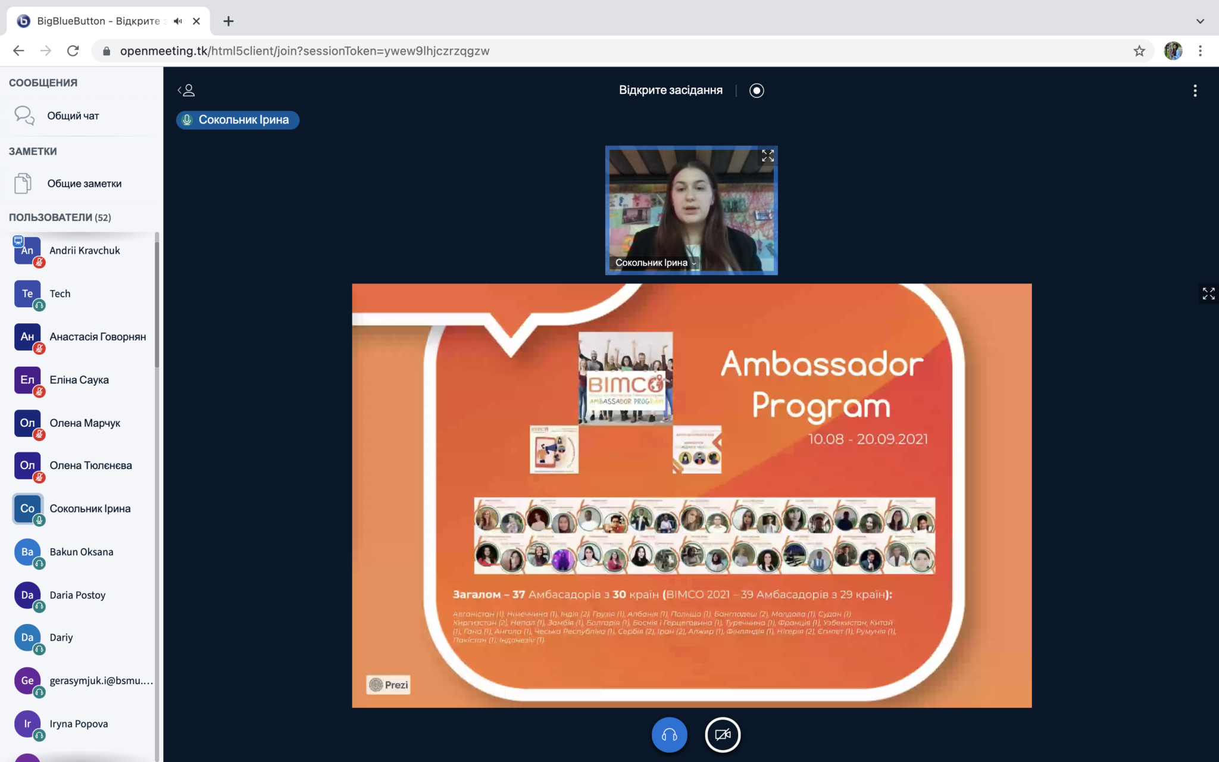Image resolution: width=1219 pixels, height=762 pixels.
Task: Open the three-dot options menu in meeting
Action: click(x=1195, y=90)
